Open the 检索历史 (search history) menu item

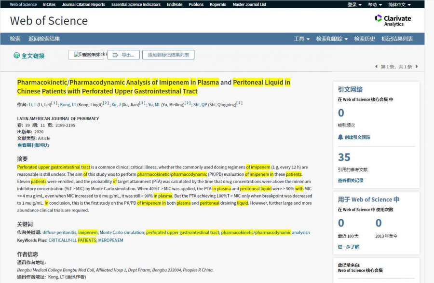click(364, 39)
